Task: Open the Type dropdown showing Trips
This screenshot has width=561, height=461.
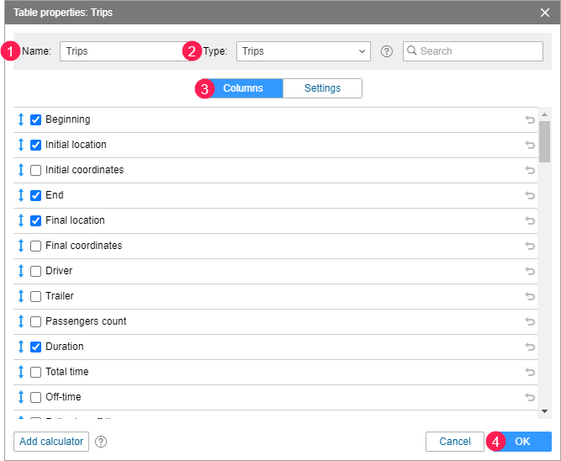Action: point(303,51)
